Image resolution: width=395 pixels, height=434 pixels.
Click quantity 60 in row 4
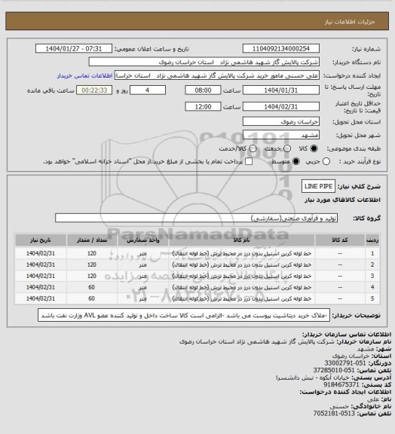(x=92, y=288)
